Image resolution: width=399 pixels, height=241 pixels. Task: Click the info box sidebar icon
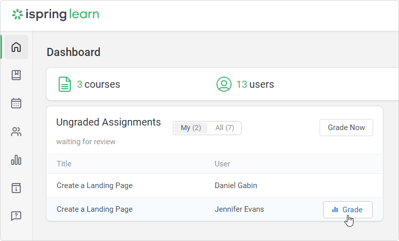pyautogui.click(x=16, y=188)
